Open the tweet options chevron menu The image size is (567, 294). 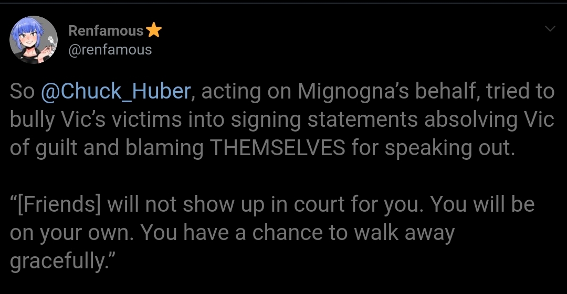pos(550,28)
